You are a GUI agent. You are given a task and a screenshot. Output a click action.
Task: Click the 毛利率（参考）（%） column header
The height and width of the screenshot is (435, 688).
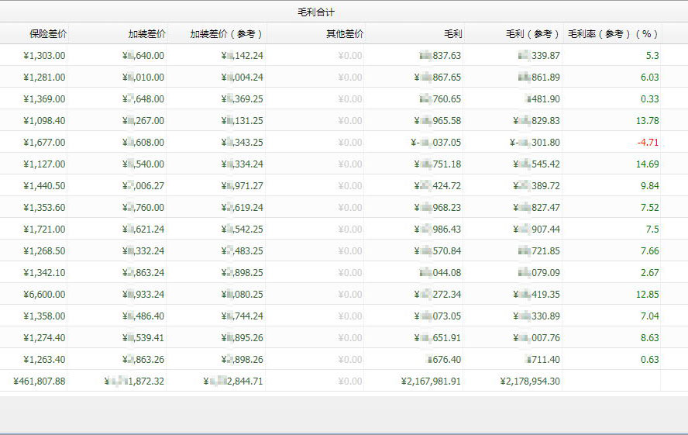(613, 34)
